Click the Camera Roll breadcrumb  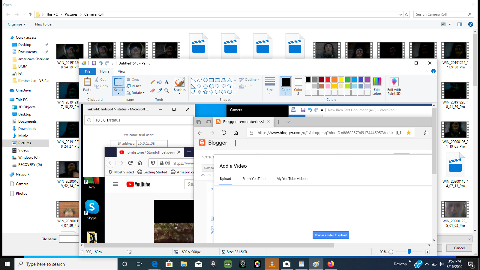click(x=94, y=14)
